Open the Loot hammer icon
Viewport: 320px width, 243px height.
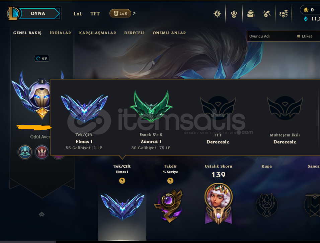click(266, 14)
